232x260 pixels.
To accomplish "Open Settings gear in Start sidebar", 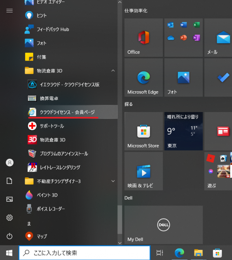I will [x=10, y=218].
